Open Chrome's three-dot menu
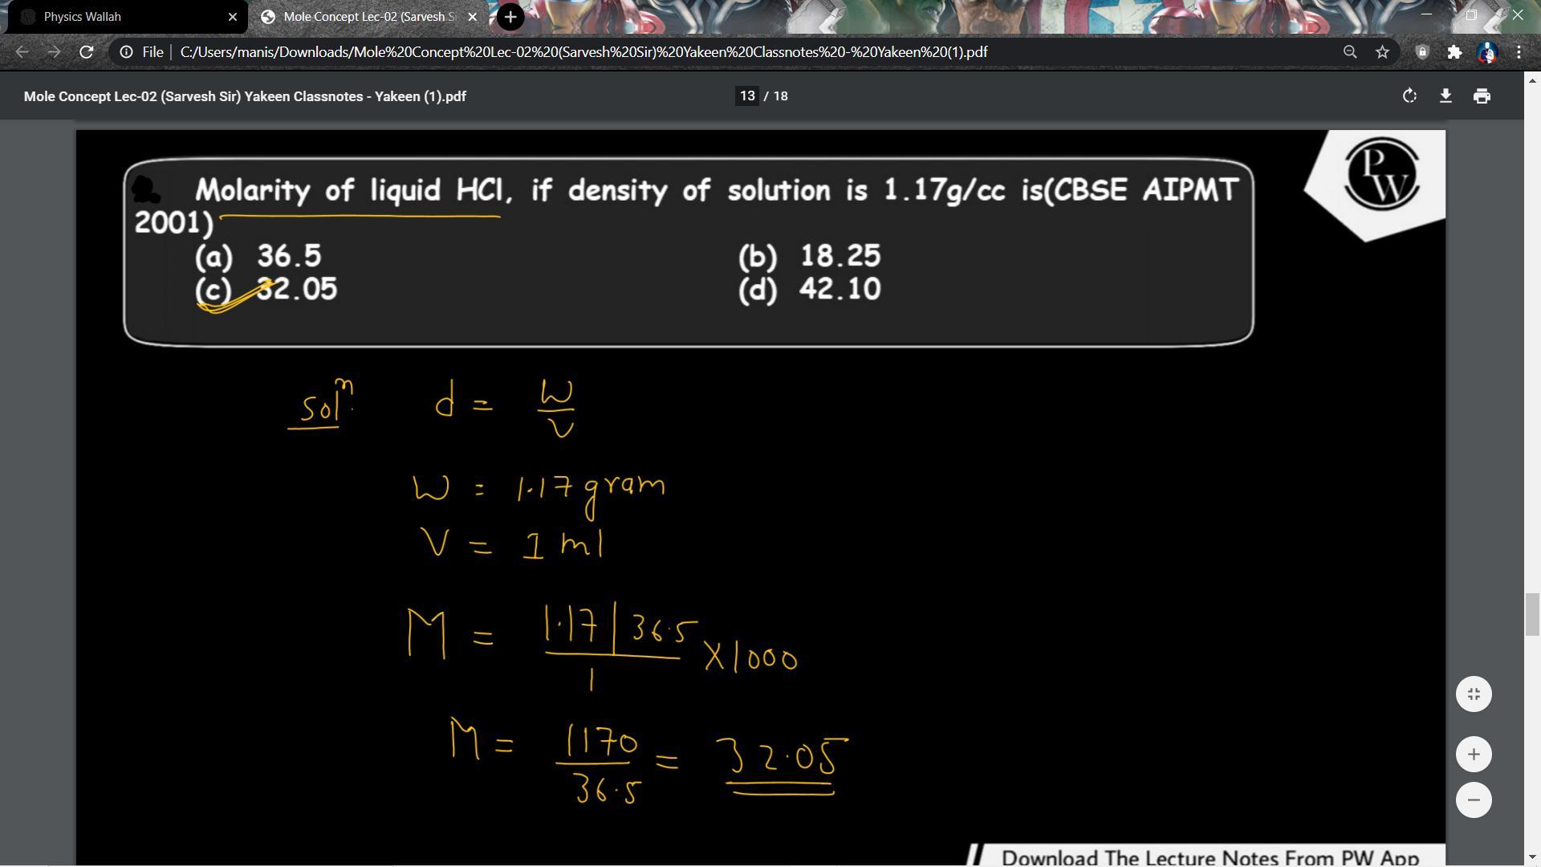 coord(1519,52)
